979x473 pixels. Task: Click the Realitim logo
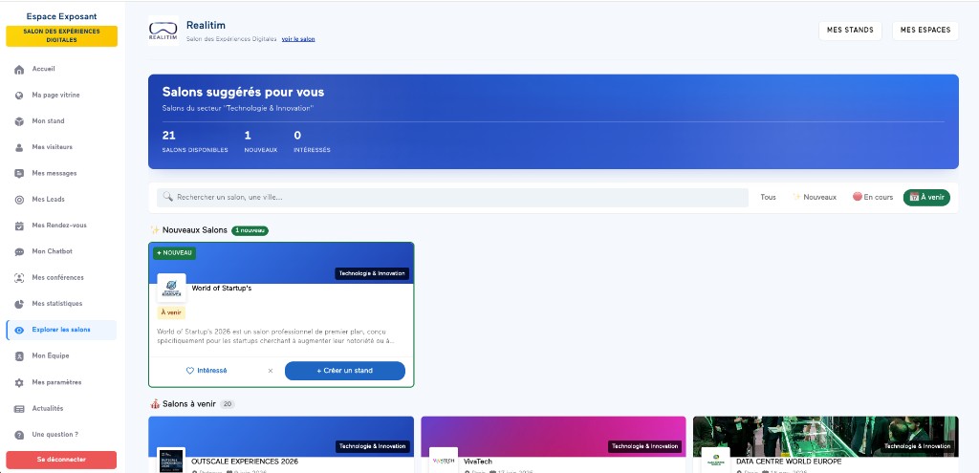[x=163, y=31]
